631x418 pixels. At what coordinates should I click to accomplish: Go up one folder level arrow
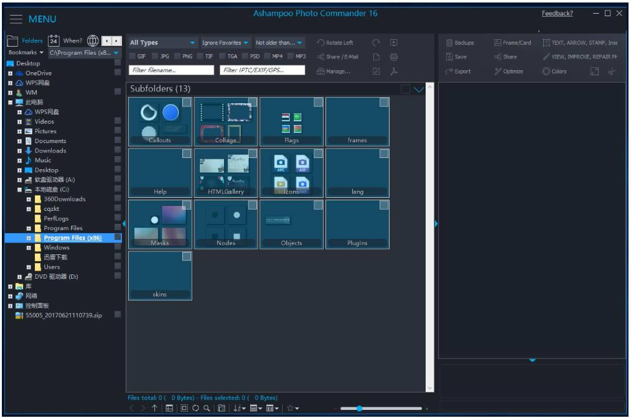point(154,408)
